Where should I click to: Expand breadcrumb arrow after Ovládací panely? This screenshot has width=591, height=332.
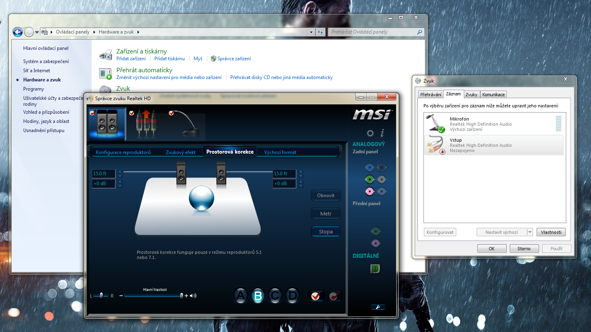tap(94, 32)
